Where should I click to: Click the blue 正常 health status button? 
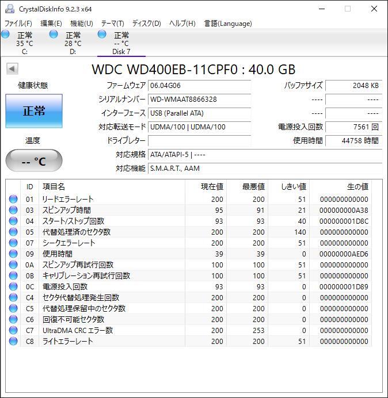point(34,111)
